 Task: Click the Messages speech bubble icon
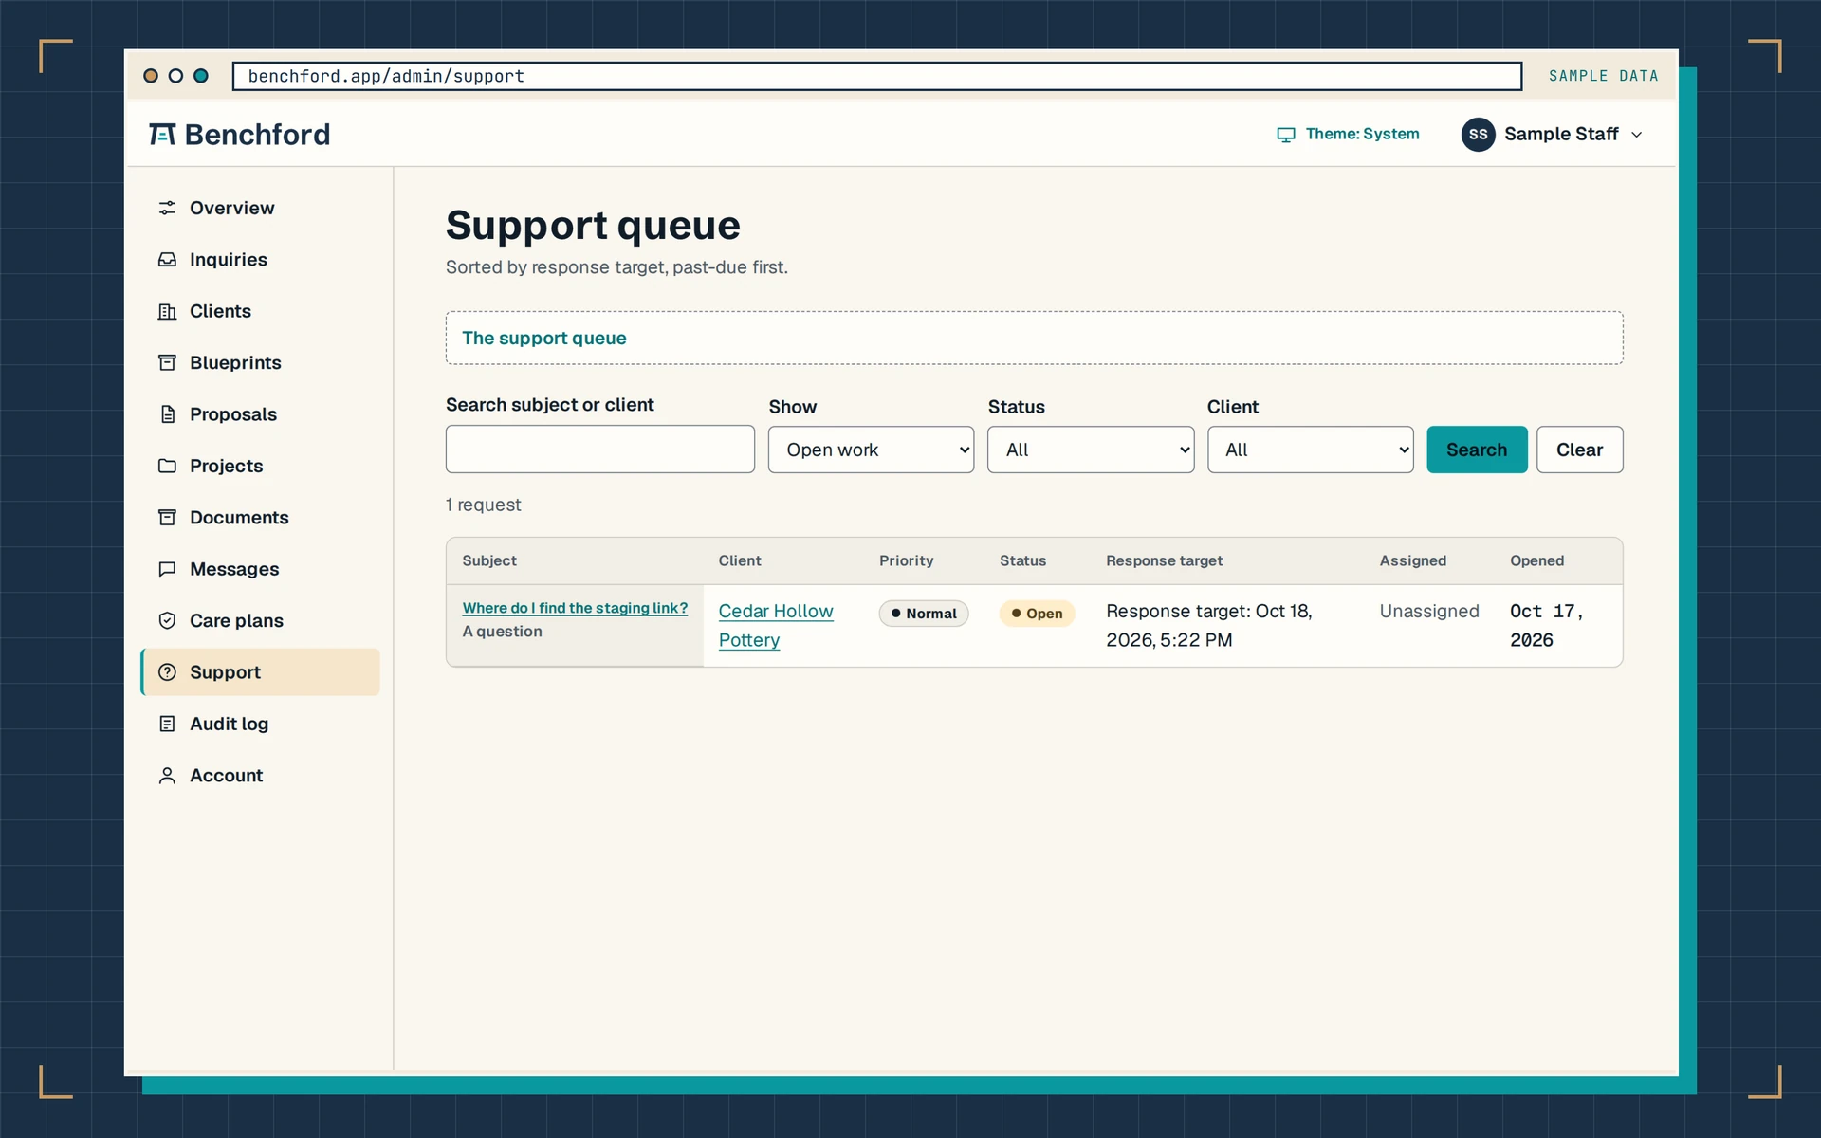point(167,569)
